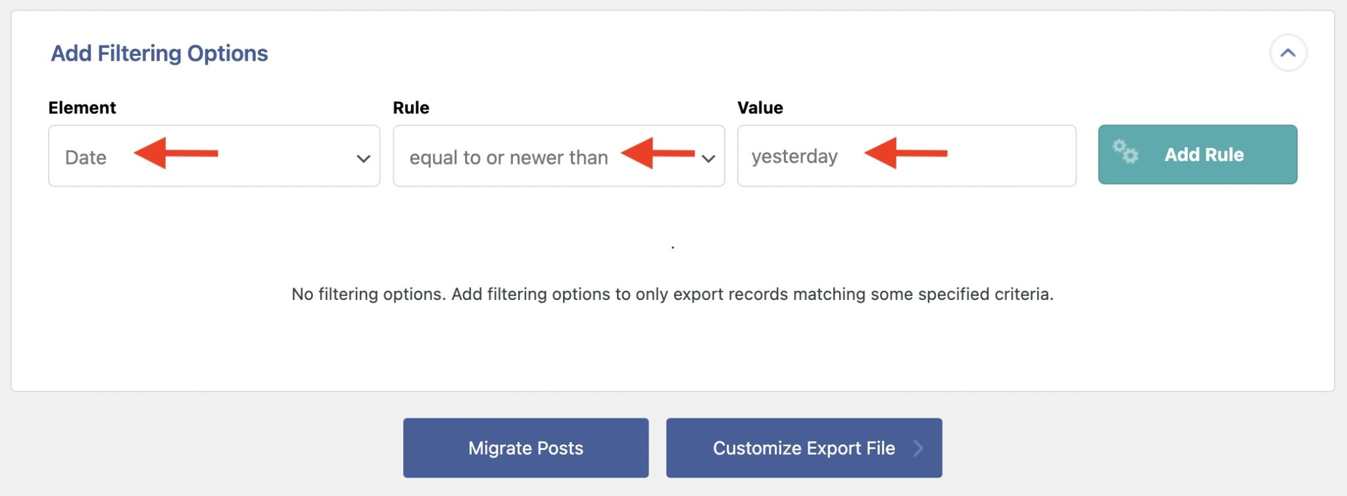Select the Date option in the Element box

pos(86,157)
